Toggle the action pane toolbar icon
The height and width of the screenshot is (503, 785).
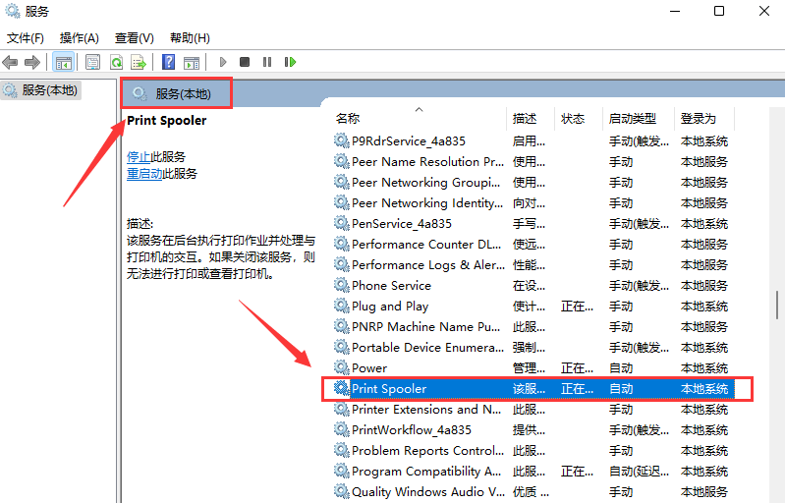(192, 62)
